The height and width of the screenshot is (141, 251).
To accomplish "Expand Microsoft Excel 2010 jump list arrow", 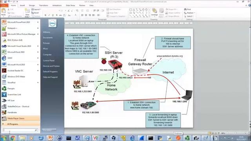I will 38,52.
